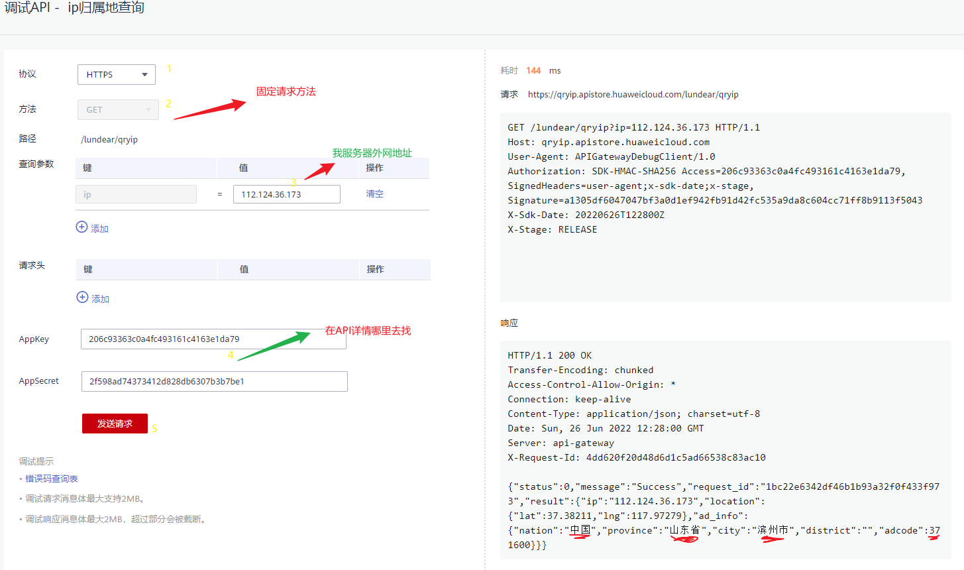Click the 操作 header in request headers table
The width and height of the screenshot is (964, 570).
(x=376, y=269)
